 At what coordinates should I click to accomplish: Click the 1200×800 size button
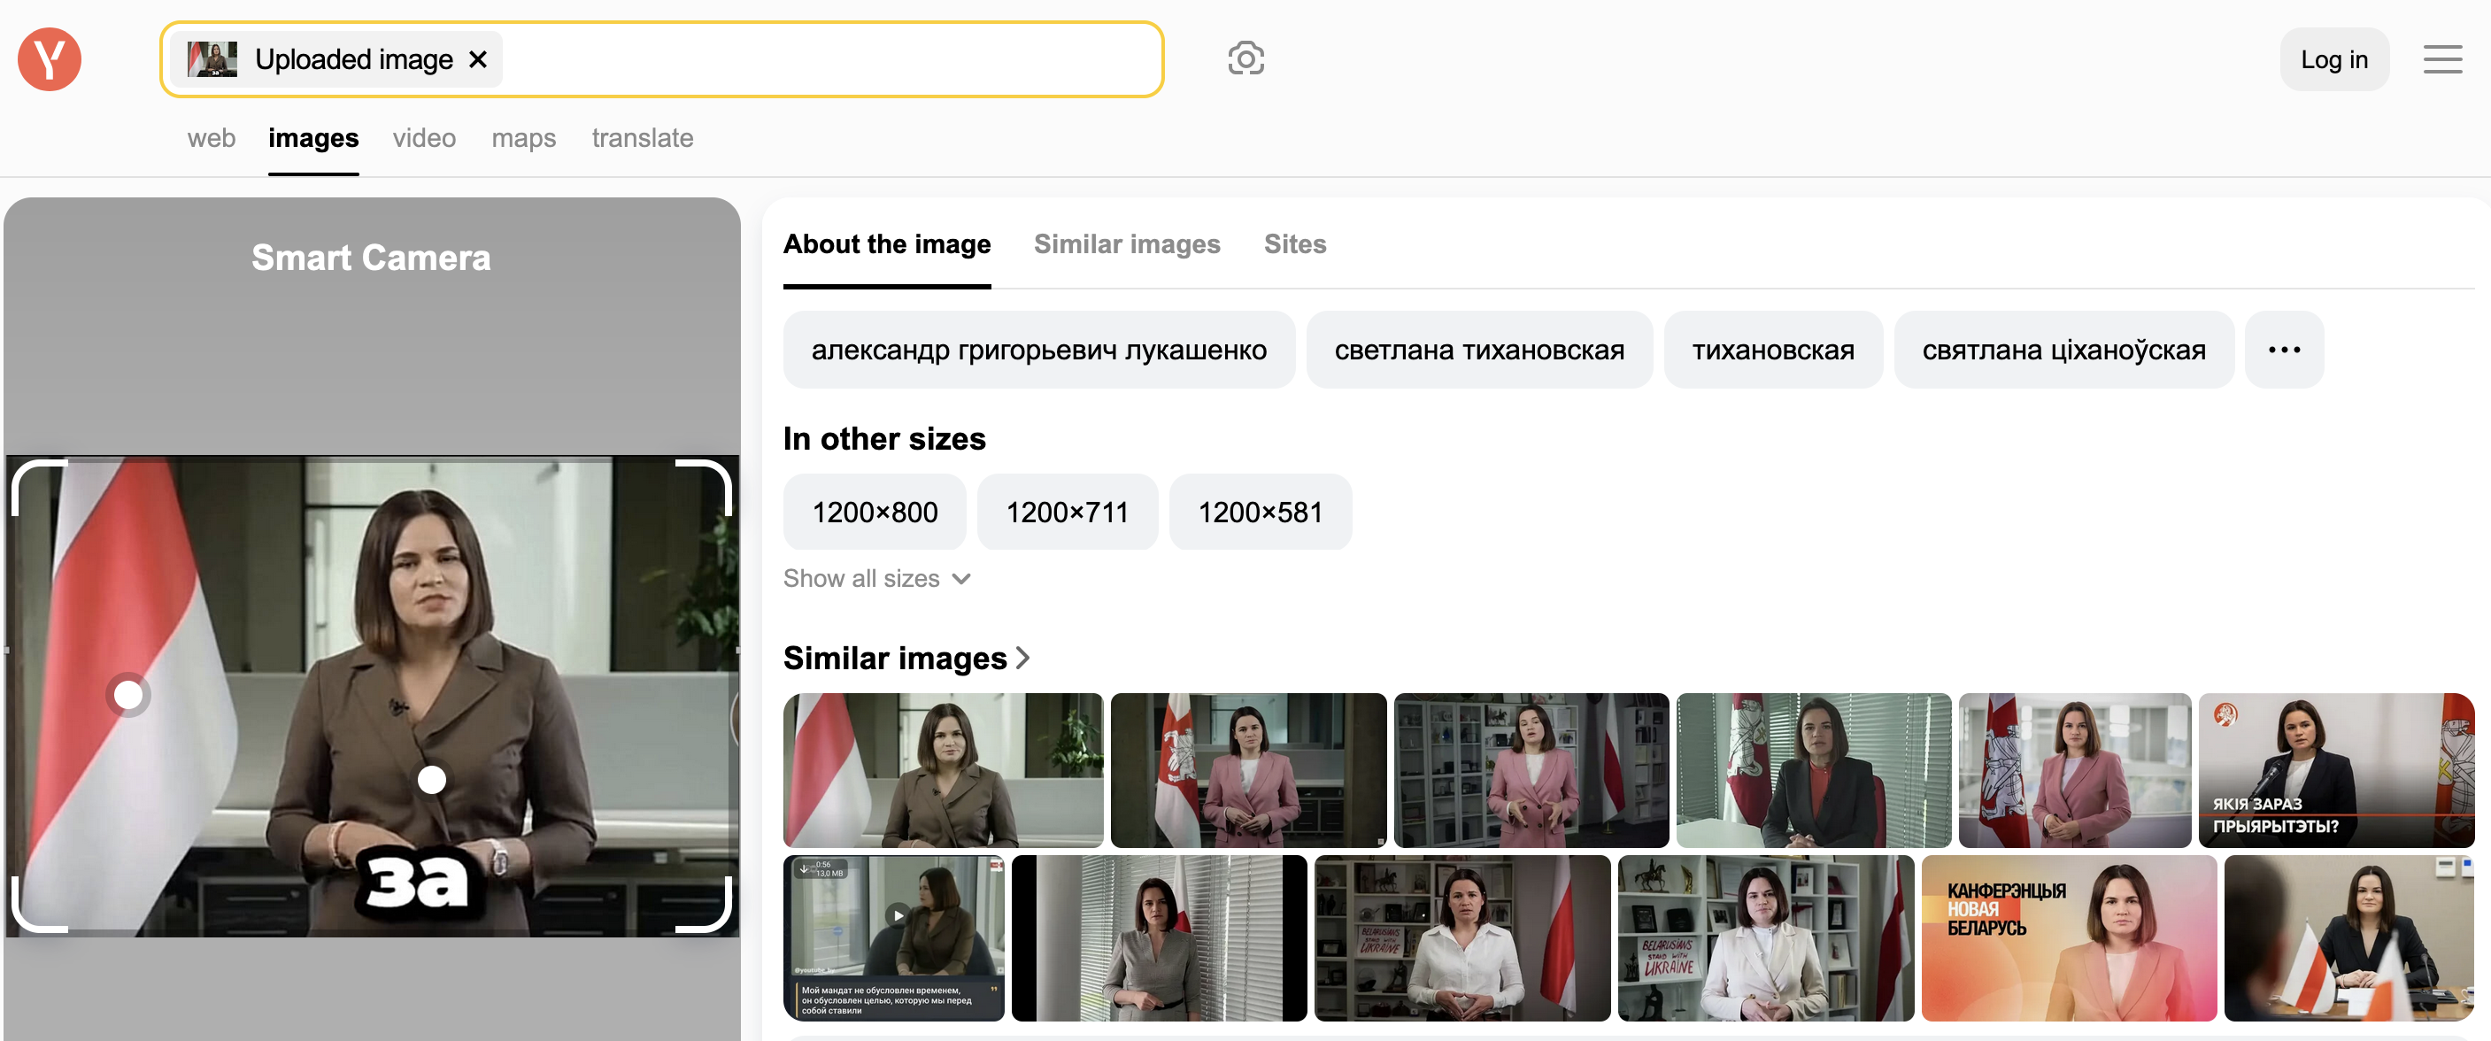tap(877, 512)
